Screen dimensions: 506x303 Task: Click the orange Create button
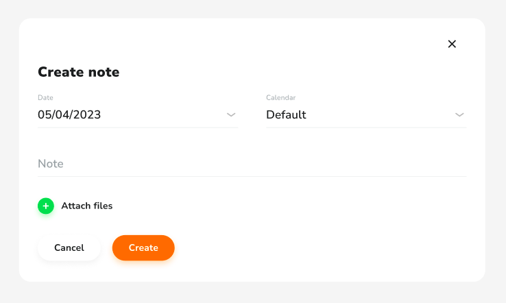[x=143, y=248]
